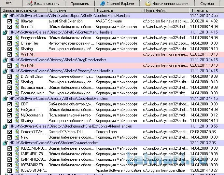Click the file icon beside DfsShell Class
224x175 pixels.
click(x=17, y=77)
